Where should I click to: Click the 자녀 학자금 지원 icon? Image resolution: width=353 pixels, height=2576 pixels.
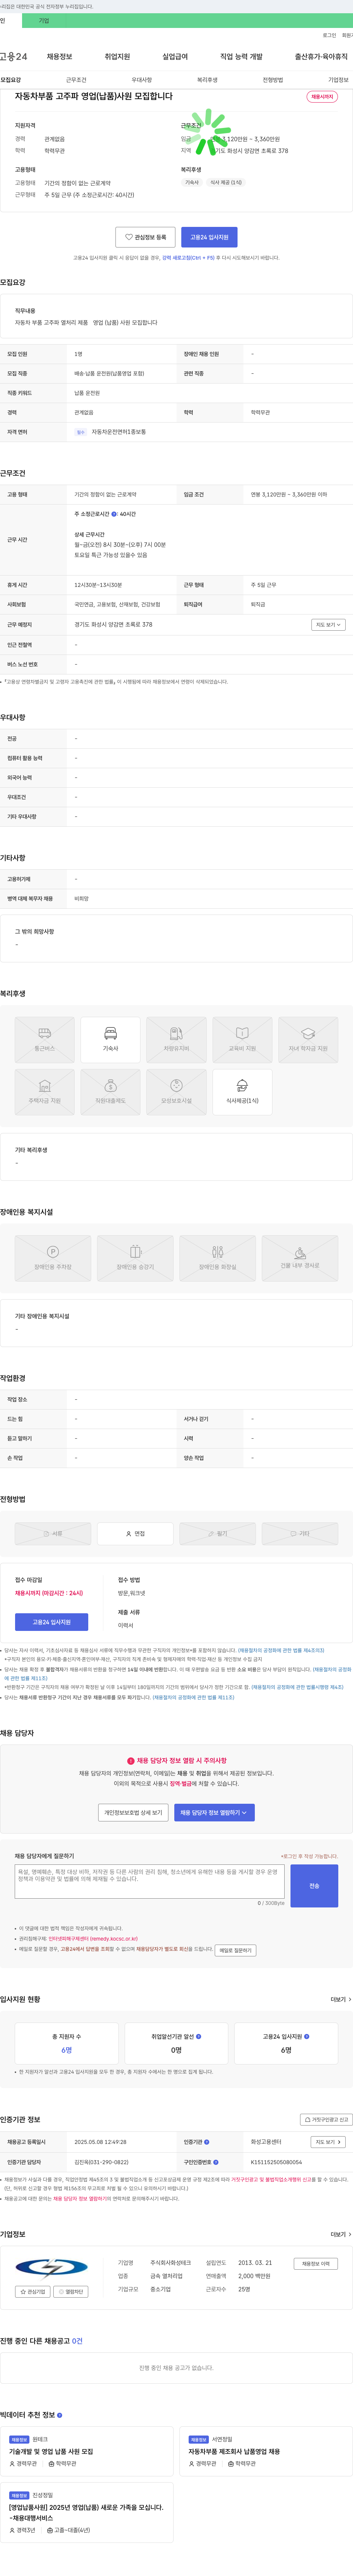(x=308, y=1040)
